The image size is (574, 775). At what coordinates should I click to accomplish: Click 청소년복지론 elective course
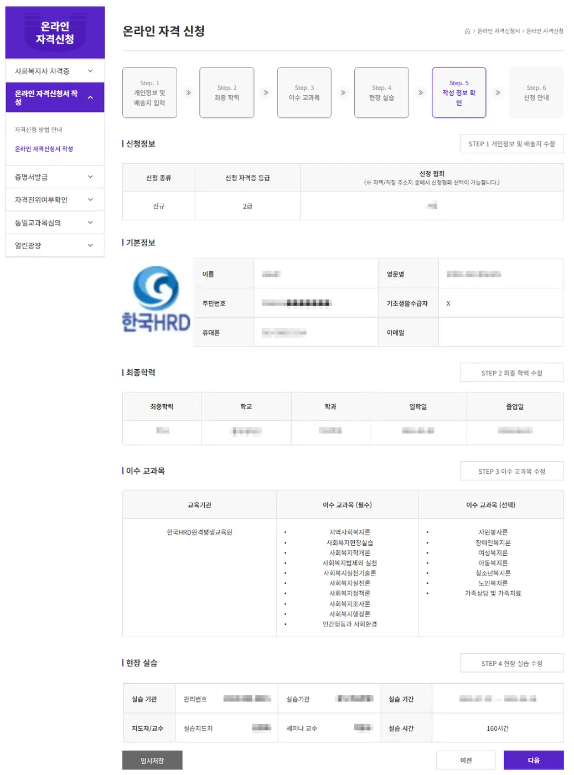(493, 573)
